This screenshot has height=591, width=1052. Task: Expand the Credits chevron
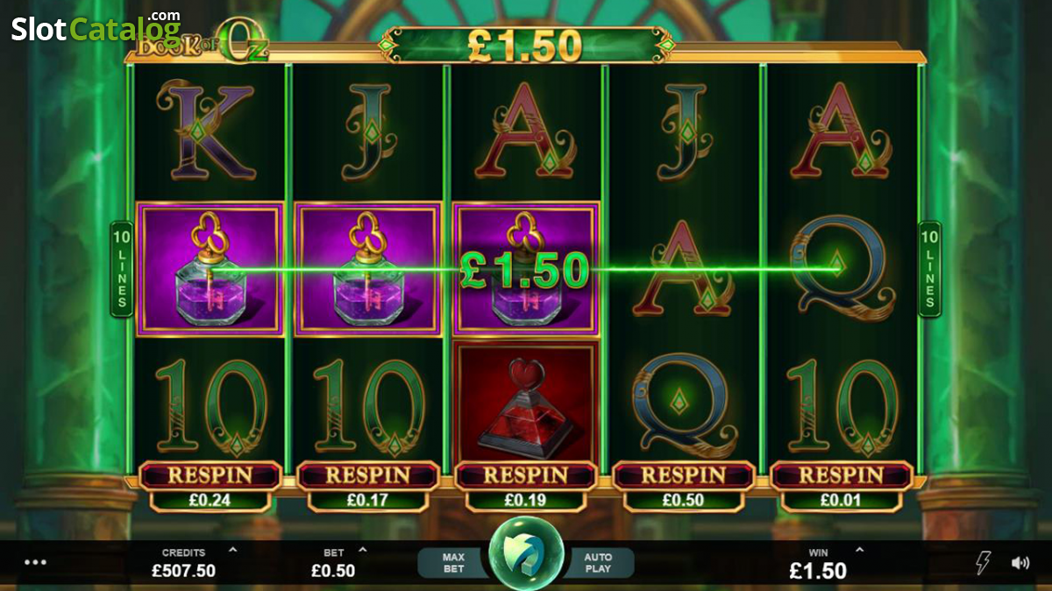[232, 551]
